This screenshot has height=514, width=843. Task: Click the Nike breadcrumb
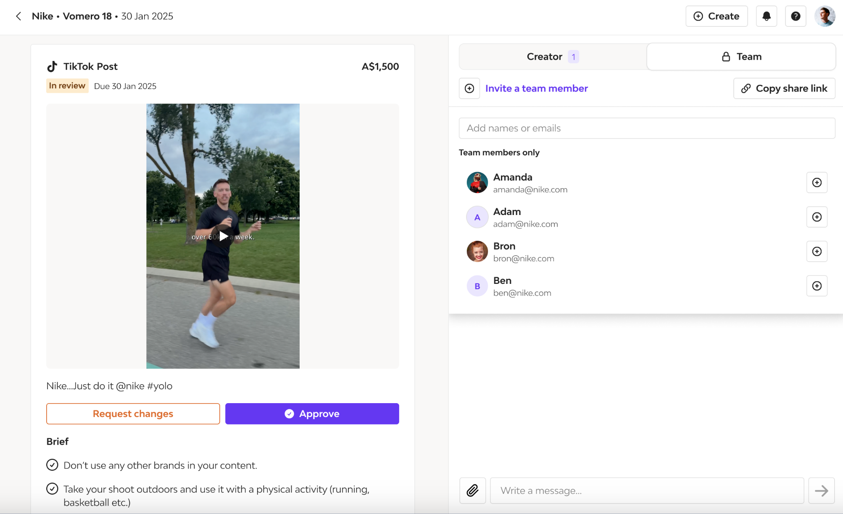point(42,16)
